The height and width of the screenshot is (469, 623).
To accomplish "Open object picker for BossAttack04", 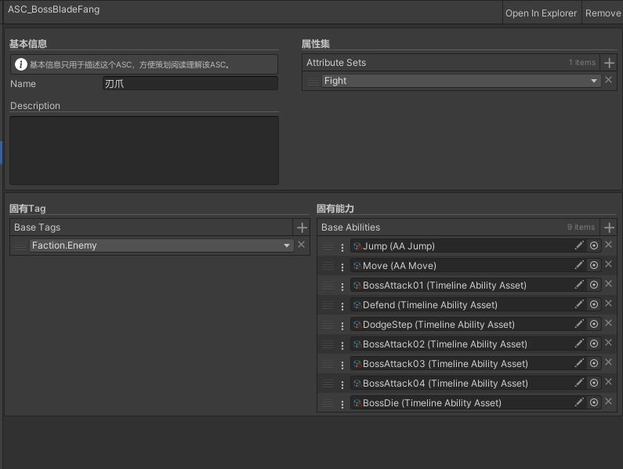I will click(x=594, y=383).
